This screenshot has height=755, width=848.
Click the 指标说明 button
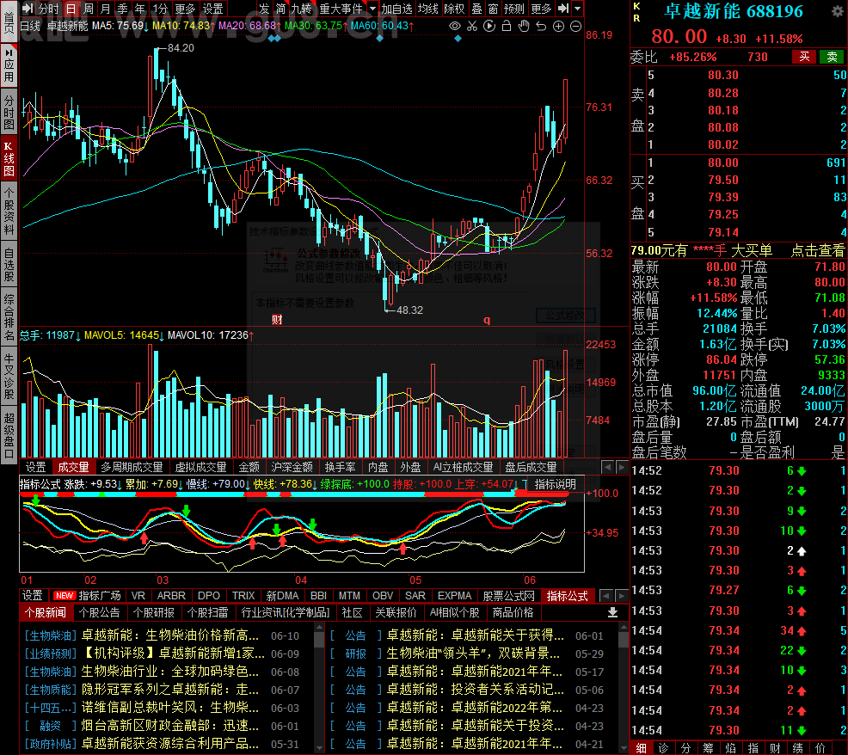tap(555, 484)
